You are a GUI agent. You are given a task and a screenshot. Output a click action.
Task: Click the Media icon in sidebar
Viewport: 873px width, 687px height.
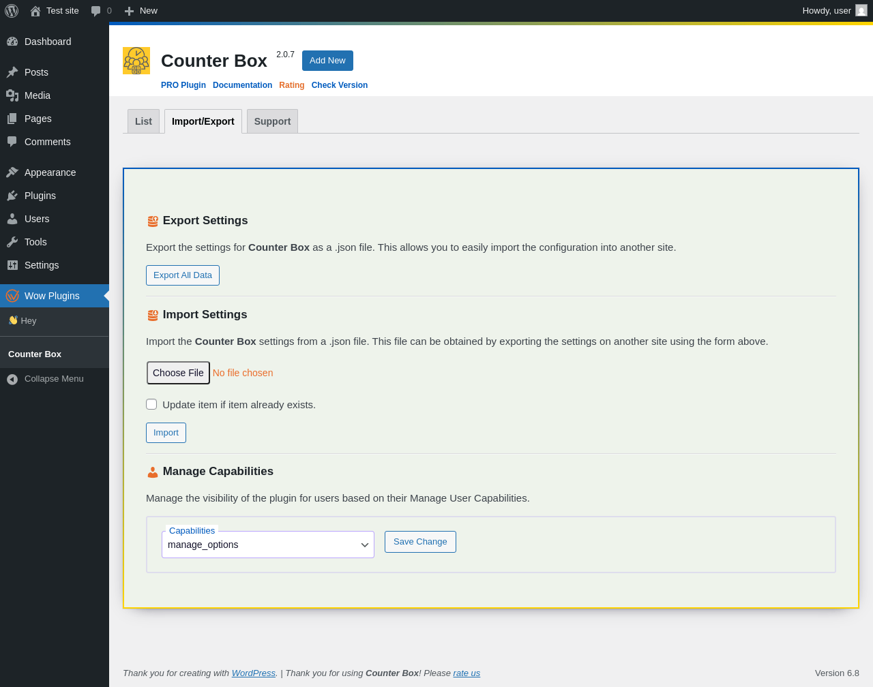[12, 95]
